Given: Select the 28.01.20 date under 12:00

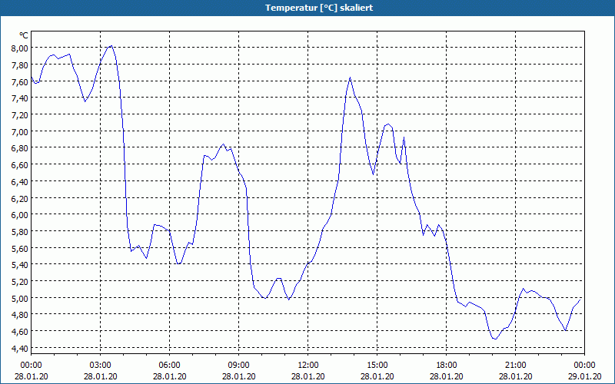Looking at the screenshot, I should click(x=308, y=376).
